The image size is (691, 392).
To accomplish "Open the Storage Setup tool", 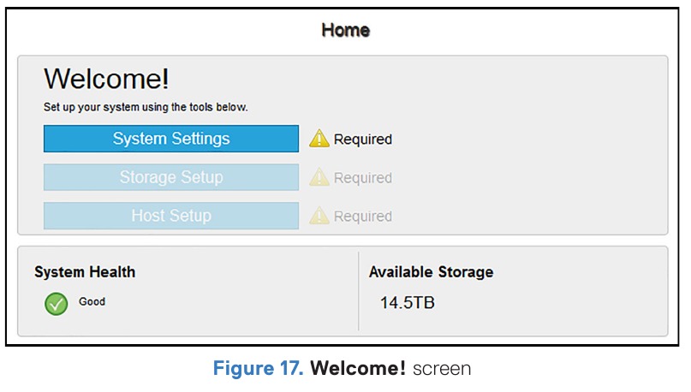I will [171, 177].
